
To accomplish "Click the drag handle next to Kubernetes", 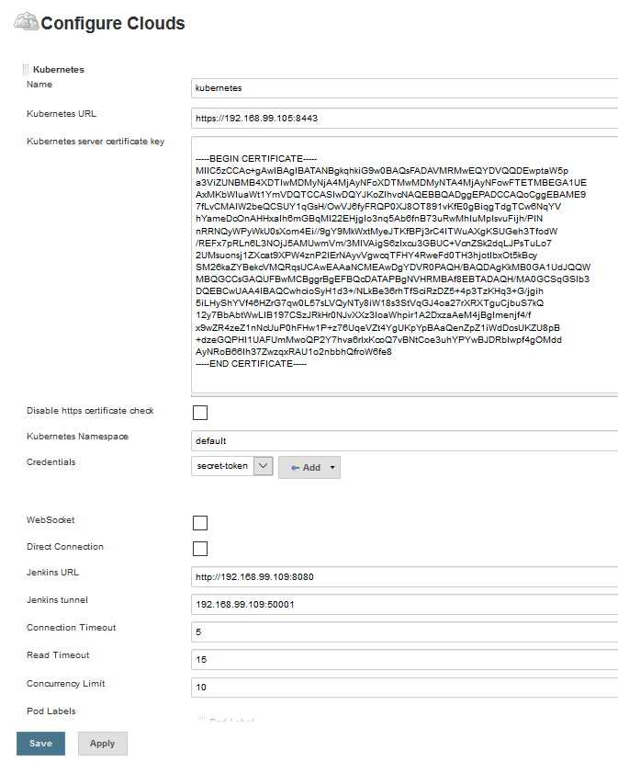I will 25,70.
